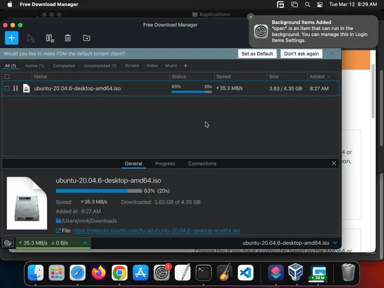The height and width of the screenshot is (288, 384).
Task: Expand the speed limit chevron in status bar
Action: click(x=85, y=243)
